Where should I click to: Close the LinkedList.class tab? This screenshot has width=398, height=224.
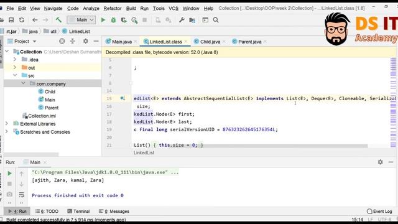[x=186, y=42]
